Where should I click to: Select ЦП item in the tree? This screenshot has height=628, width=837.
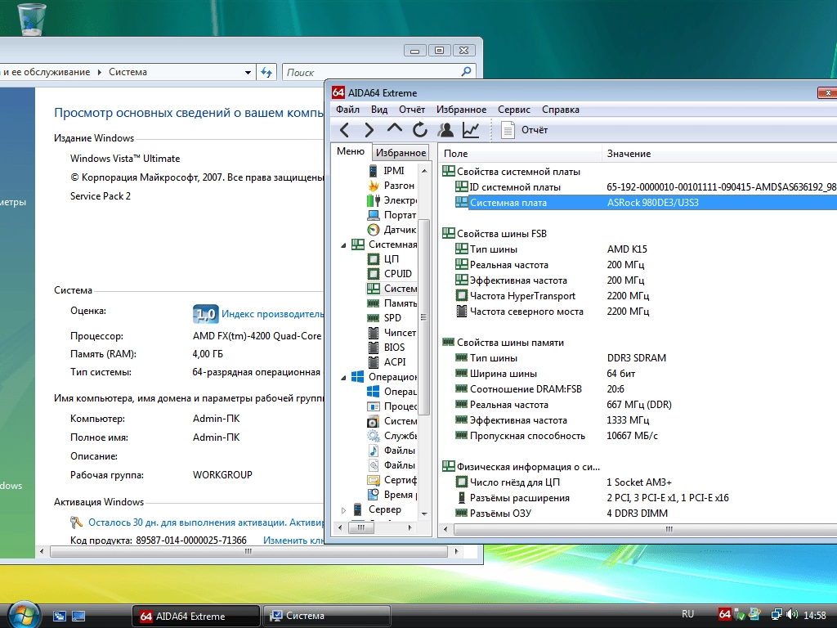pos(383,259)
